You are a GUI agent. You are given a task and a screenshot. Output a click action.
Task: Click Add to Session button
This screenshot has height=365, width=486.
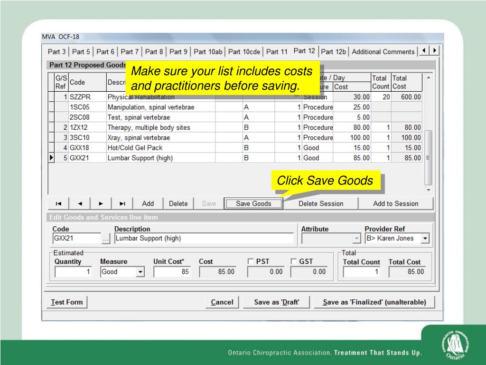coord(395,203)
